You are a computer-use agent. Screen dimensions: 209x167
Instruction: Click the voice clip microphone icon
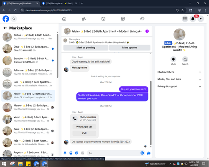click(65, 153)
